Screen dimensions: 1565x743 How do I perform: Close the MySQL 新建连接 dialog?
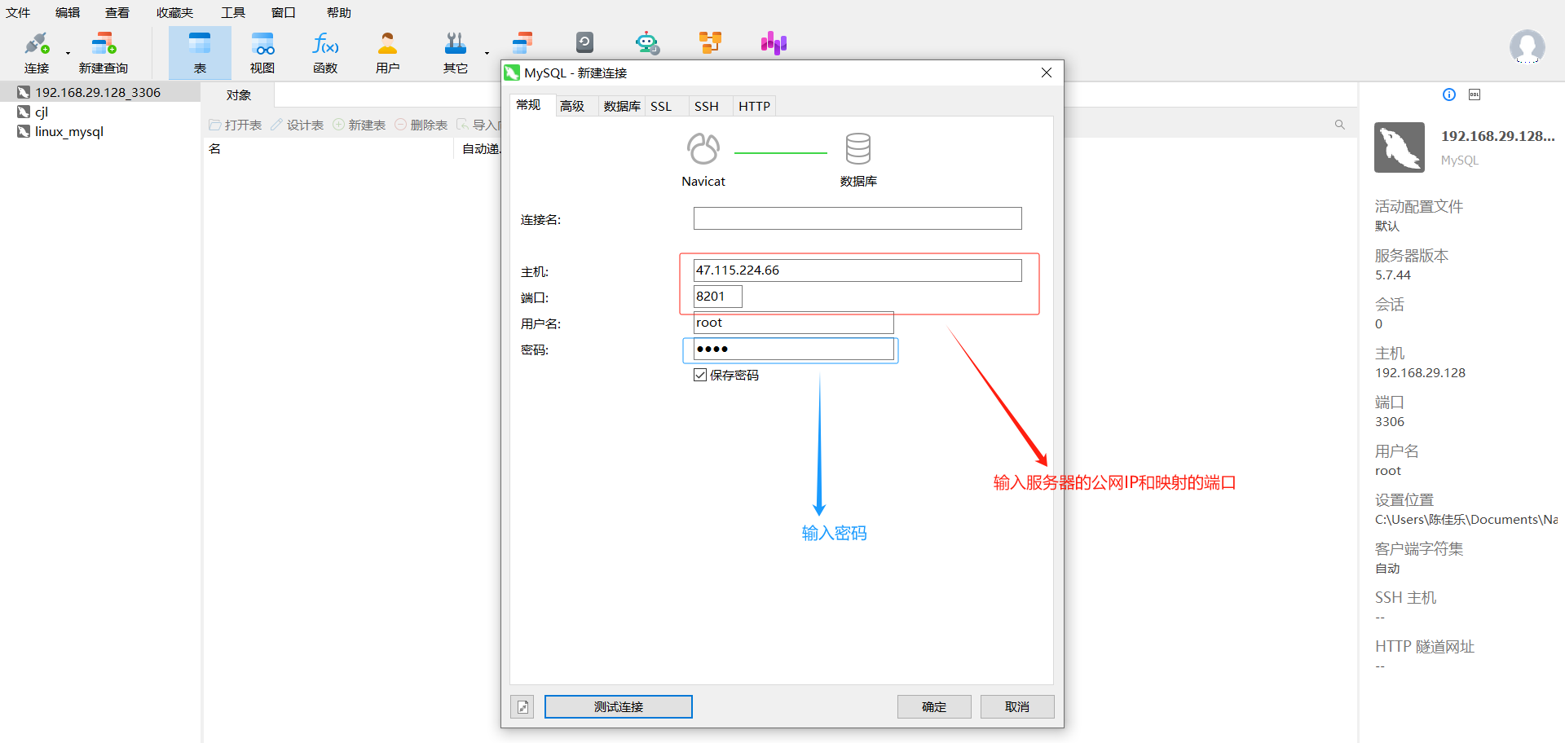point(1047,73)
